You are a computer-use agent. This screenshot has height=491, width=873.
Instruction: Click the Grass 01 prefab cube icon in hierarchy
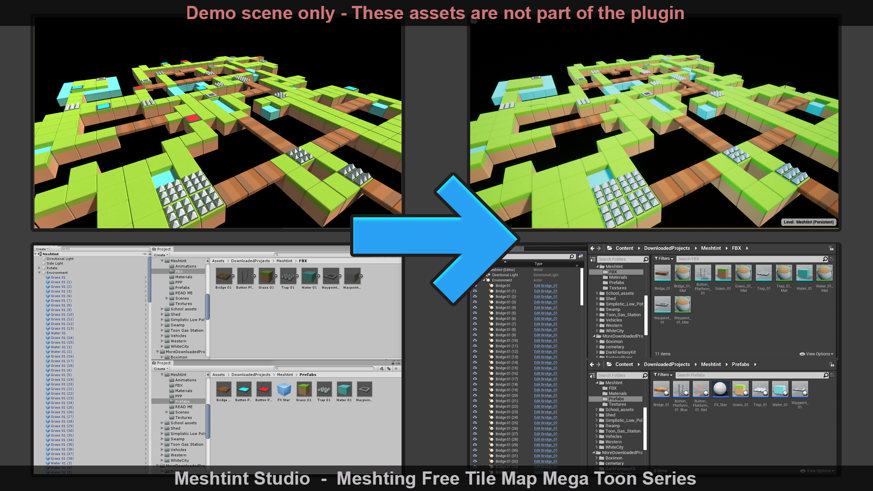pos(48,277)
